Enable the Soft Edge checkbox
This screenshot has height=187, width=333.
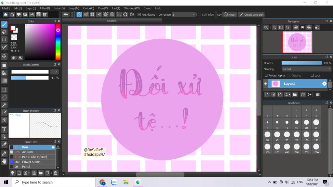[x=199, y=15]
